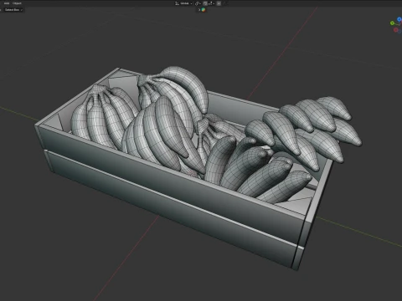This screenshot has width=402, height=301.
Task: Open the Object menu
Action: click(17, 3)
